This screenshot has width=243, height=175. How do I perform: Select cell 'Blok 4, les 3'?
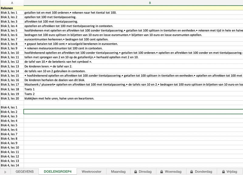tap(12, 116)
